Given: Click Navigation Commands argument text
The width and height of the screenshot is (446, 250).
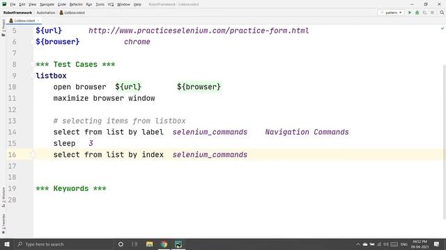Looking at the screenshot, I should [307, 132].
